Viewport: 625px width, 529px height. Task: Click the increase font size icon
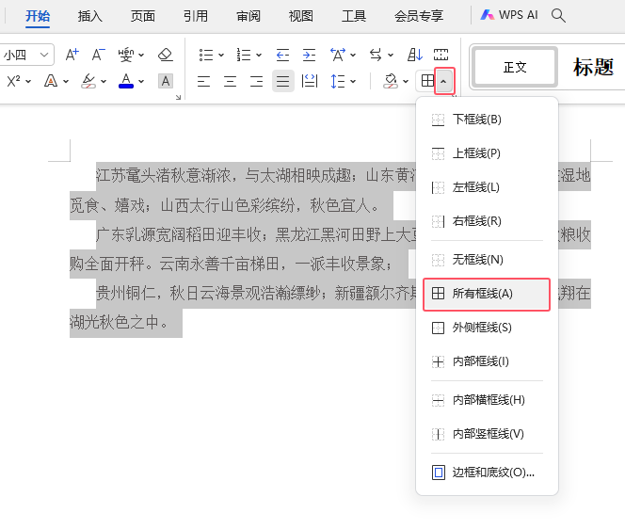coord(72,55)
